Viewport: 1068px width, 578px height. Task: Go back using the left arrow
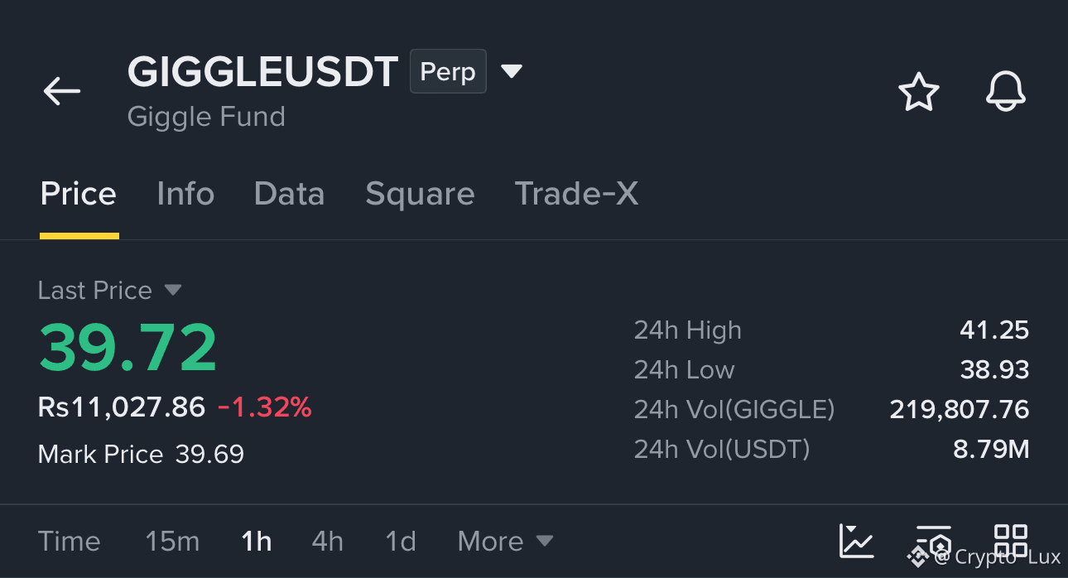62,91
